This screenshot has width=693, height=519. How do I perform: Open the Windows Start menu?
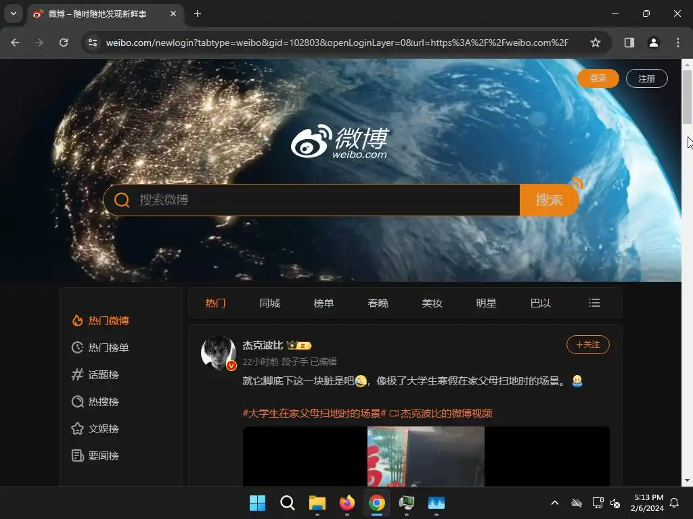[257, 503]
